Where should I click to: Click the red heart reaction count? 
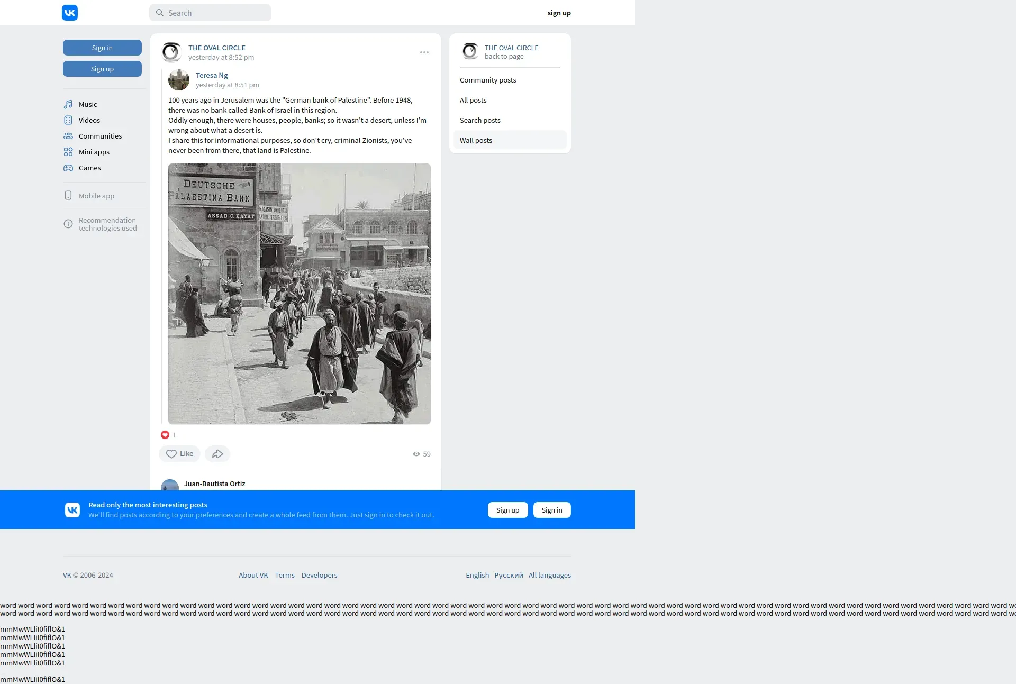point(168,435)
